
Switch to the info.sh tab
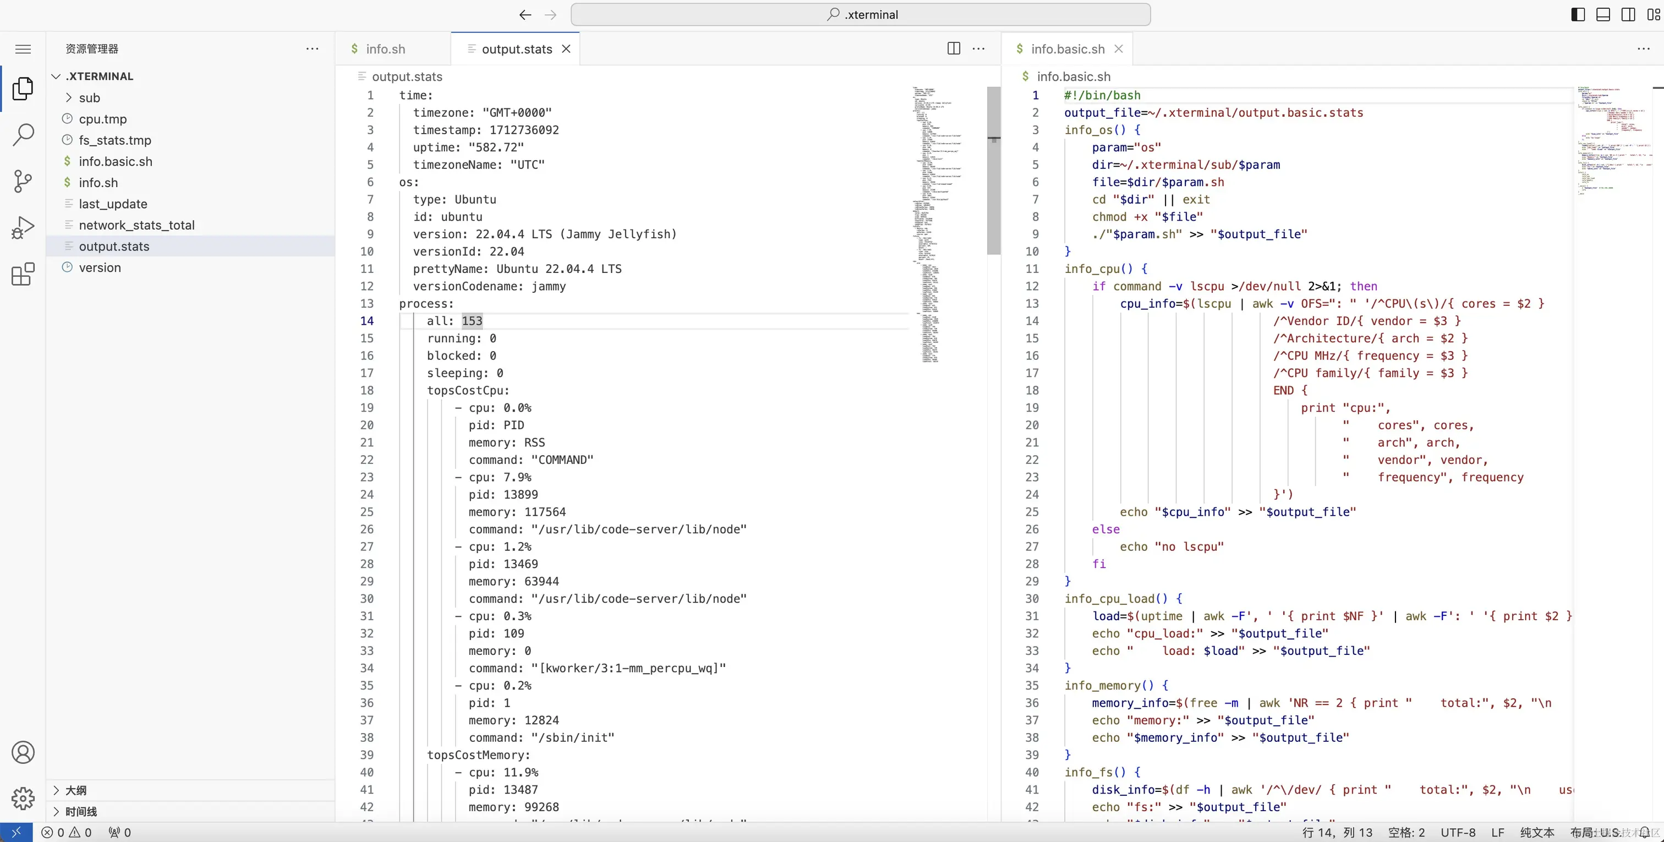[x=386, y=48]
